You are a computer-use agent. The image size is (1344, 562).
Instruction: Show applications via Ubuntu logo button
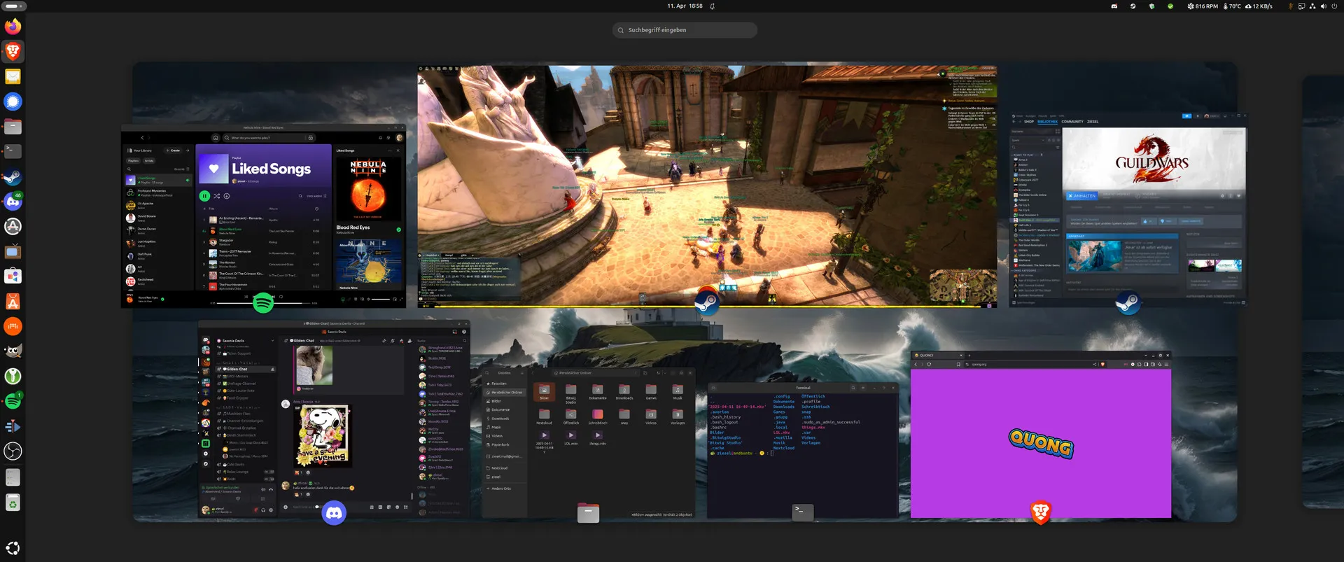coord(13,548)
